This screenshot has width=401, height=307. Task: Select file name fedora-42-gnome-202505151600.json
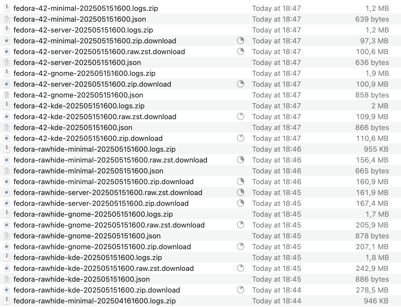78,95
